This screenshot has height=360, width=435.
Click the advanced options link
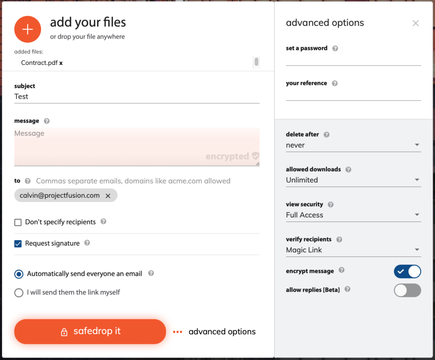click(222, 332)
